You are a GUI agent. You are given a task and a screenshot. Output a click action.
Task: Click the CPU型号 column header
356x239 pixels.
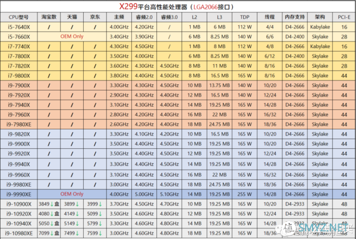tap(18, 17)
